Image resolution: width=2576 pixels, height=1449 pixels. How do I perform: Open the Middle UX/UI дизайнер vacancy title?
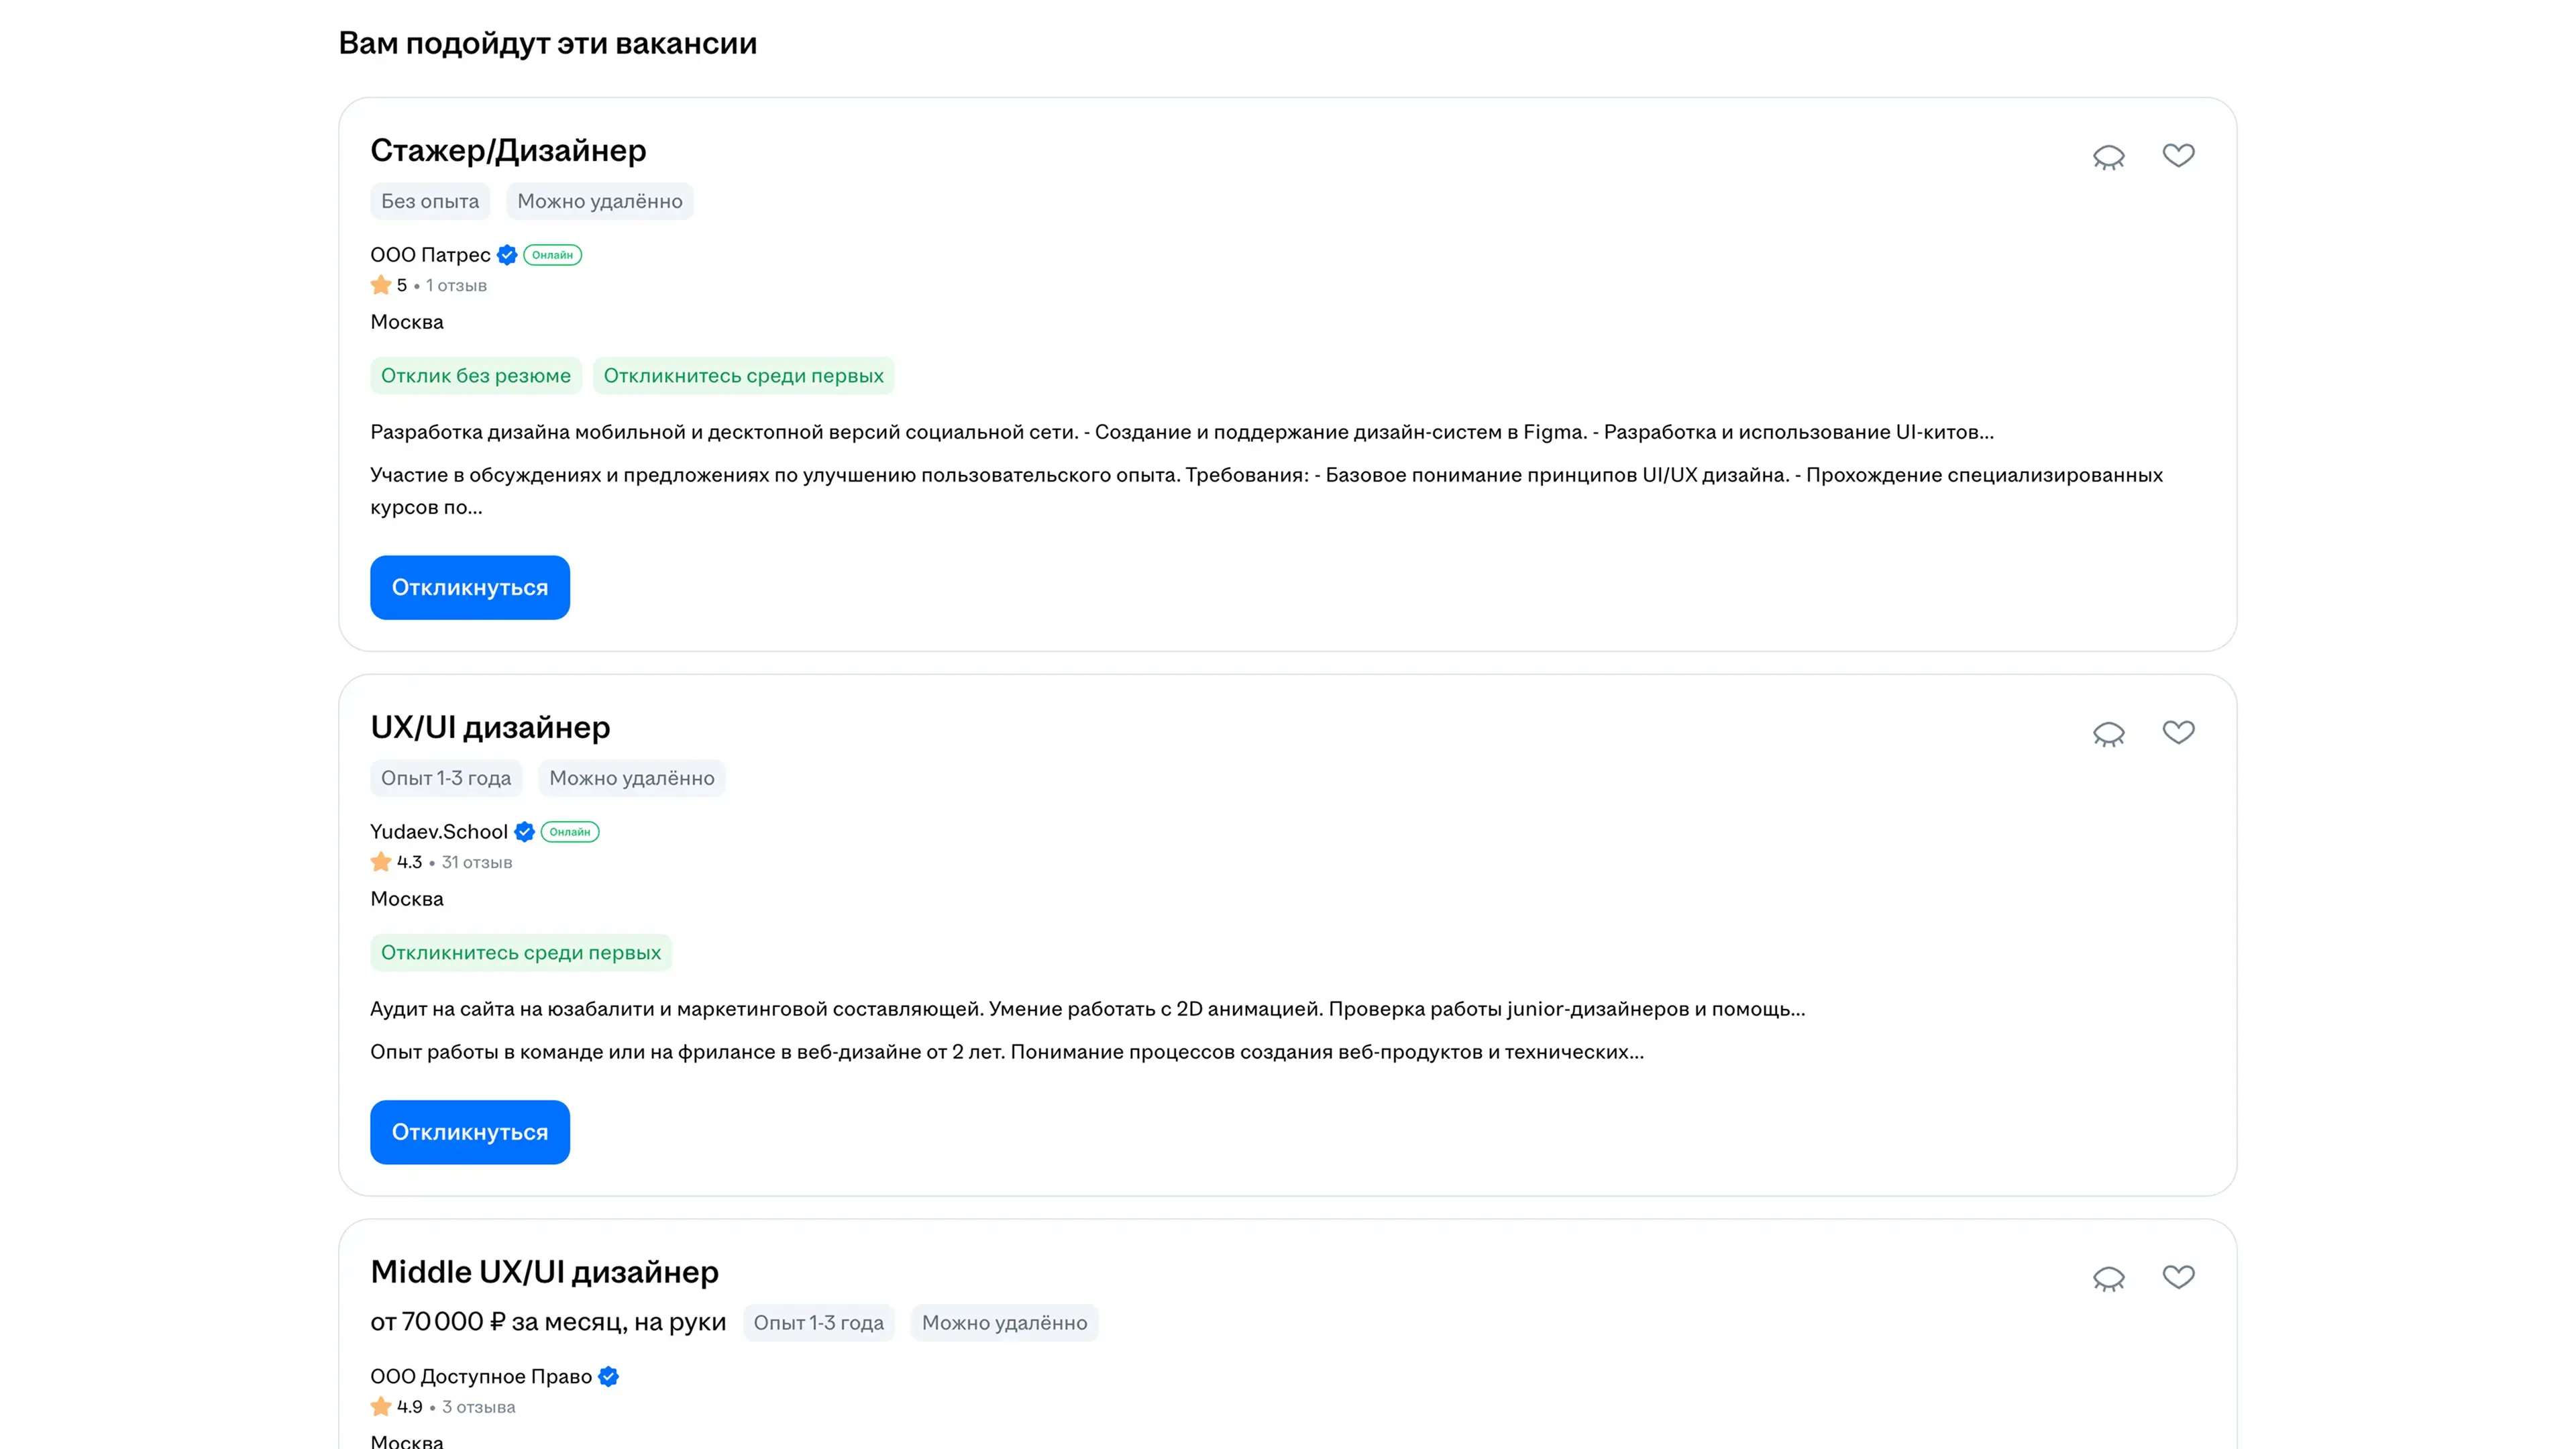click(544, 1272)
